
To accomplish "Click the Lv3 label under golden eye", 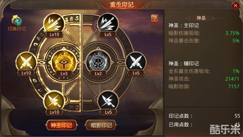I will click(x=64, y=73).
